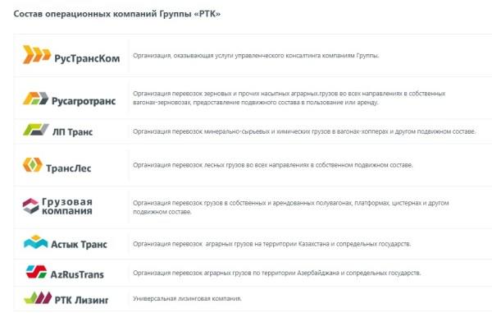
Task: Click the AzRusTrans red-green logo icon
Action: [36, 272]
